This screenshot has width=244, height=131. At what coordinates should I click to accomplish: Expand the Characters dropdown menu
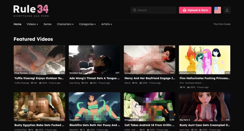65,24
